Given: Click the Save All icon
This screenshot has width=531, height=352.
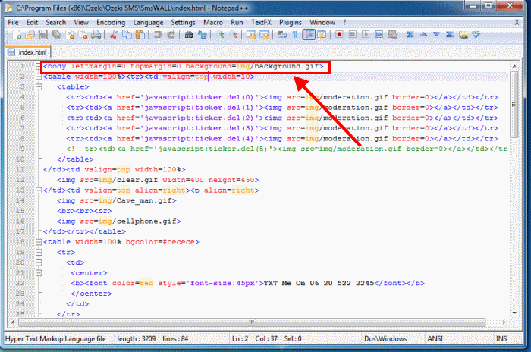Looking at the screenshot, I should [x=56, y=35].
